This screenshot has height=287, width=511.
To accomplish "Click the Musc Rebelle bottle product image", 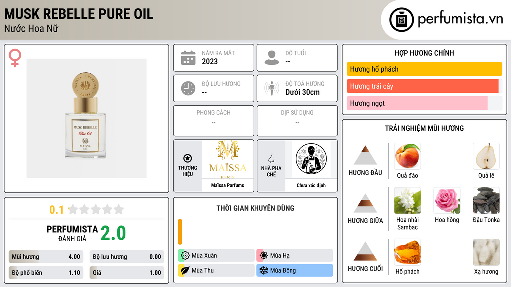I will pyautogui.click(x=86, y=119).
